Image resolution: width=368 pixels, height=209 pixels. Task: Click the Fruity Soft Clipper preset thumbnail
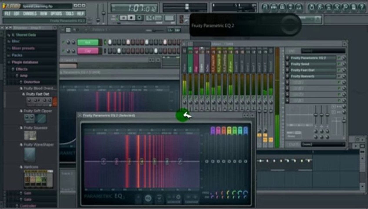(35, 118)
